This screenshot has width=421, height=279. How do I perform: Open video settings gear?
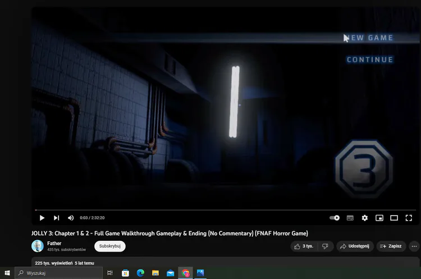coord(365,218)
